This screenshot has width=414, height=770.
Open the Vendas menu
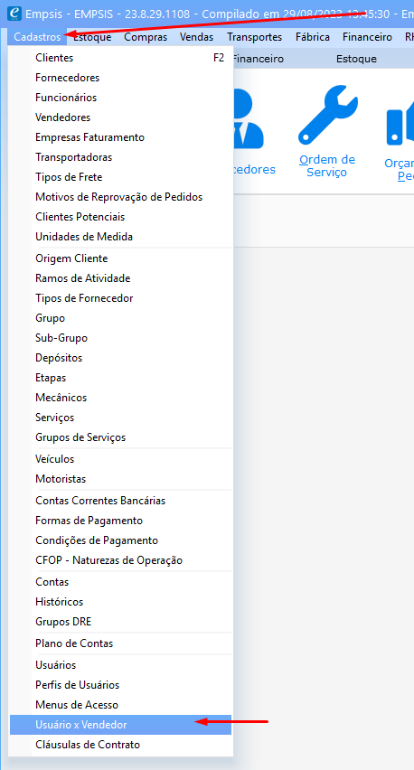coord(196,37)
